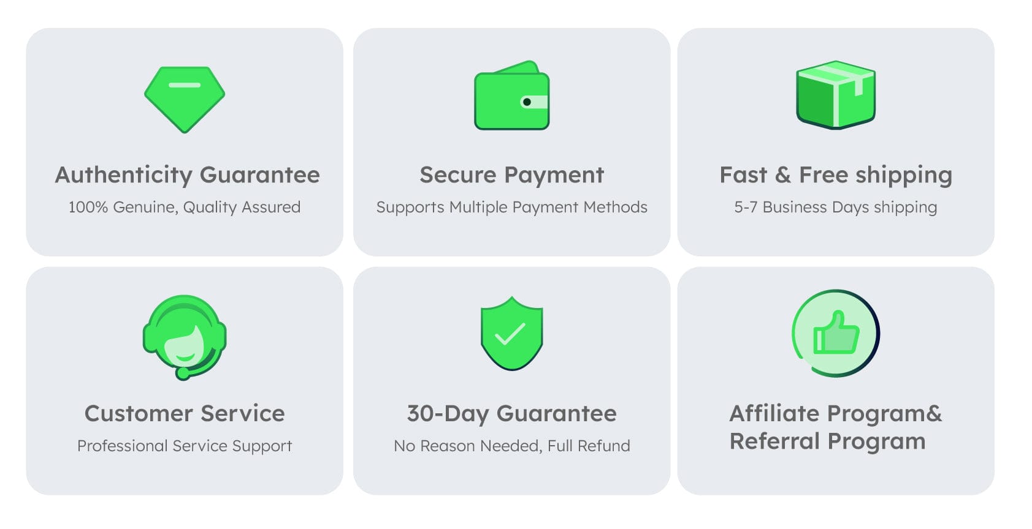Click the green shipping box icon
This screenshot has height=529, width=1032.
(x=835, y=95)
